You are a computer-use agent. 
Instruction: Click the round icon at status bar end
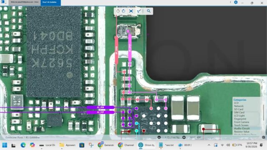click(x=264, y=137)
